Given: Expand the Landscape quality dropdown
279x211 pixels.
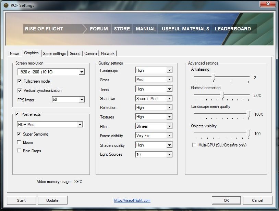Looking at the screenshot, I should (x=154, y=70).
